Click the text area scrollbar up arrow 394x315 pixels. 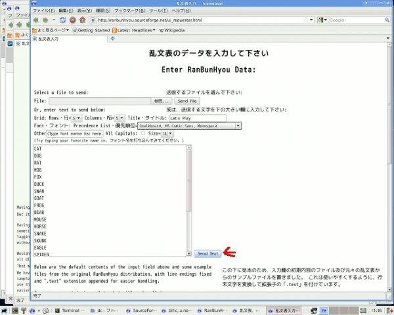pyautogui.click(x=189, y=148)
